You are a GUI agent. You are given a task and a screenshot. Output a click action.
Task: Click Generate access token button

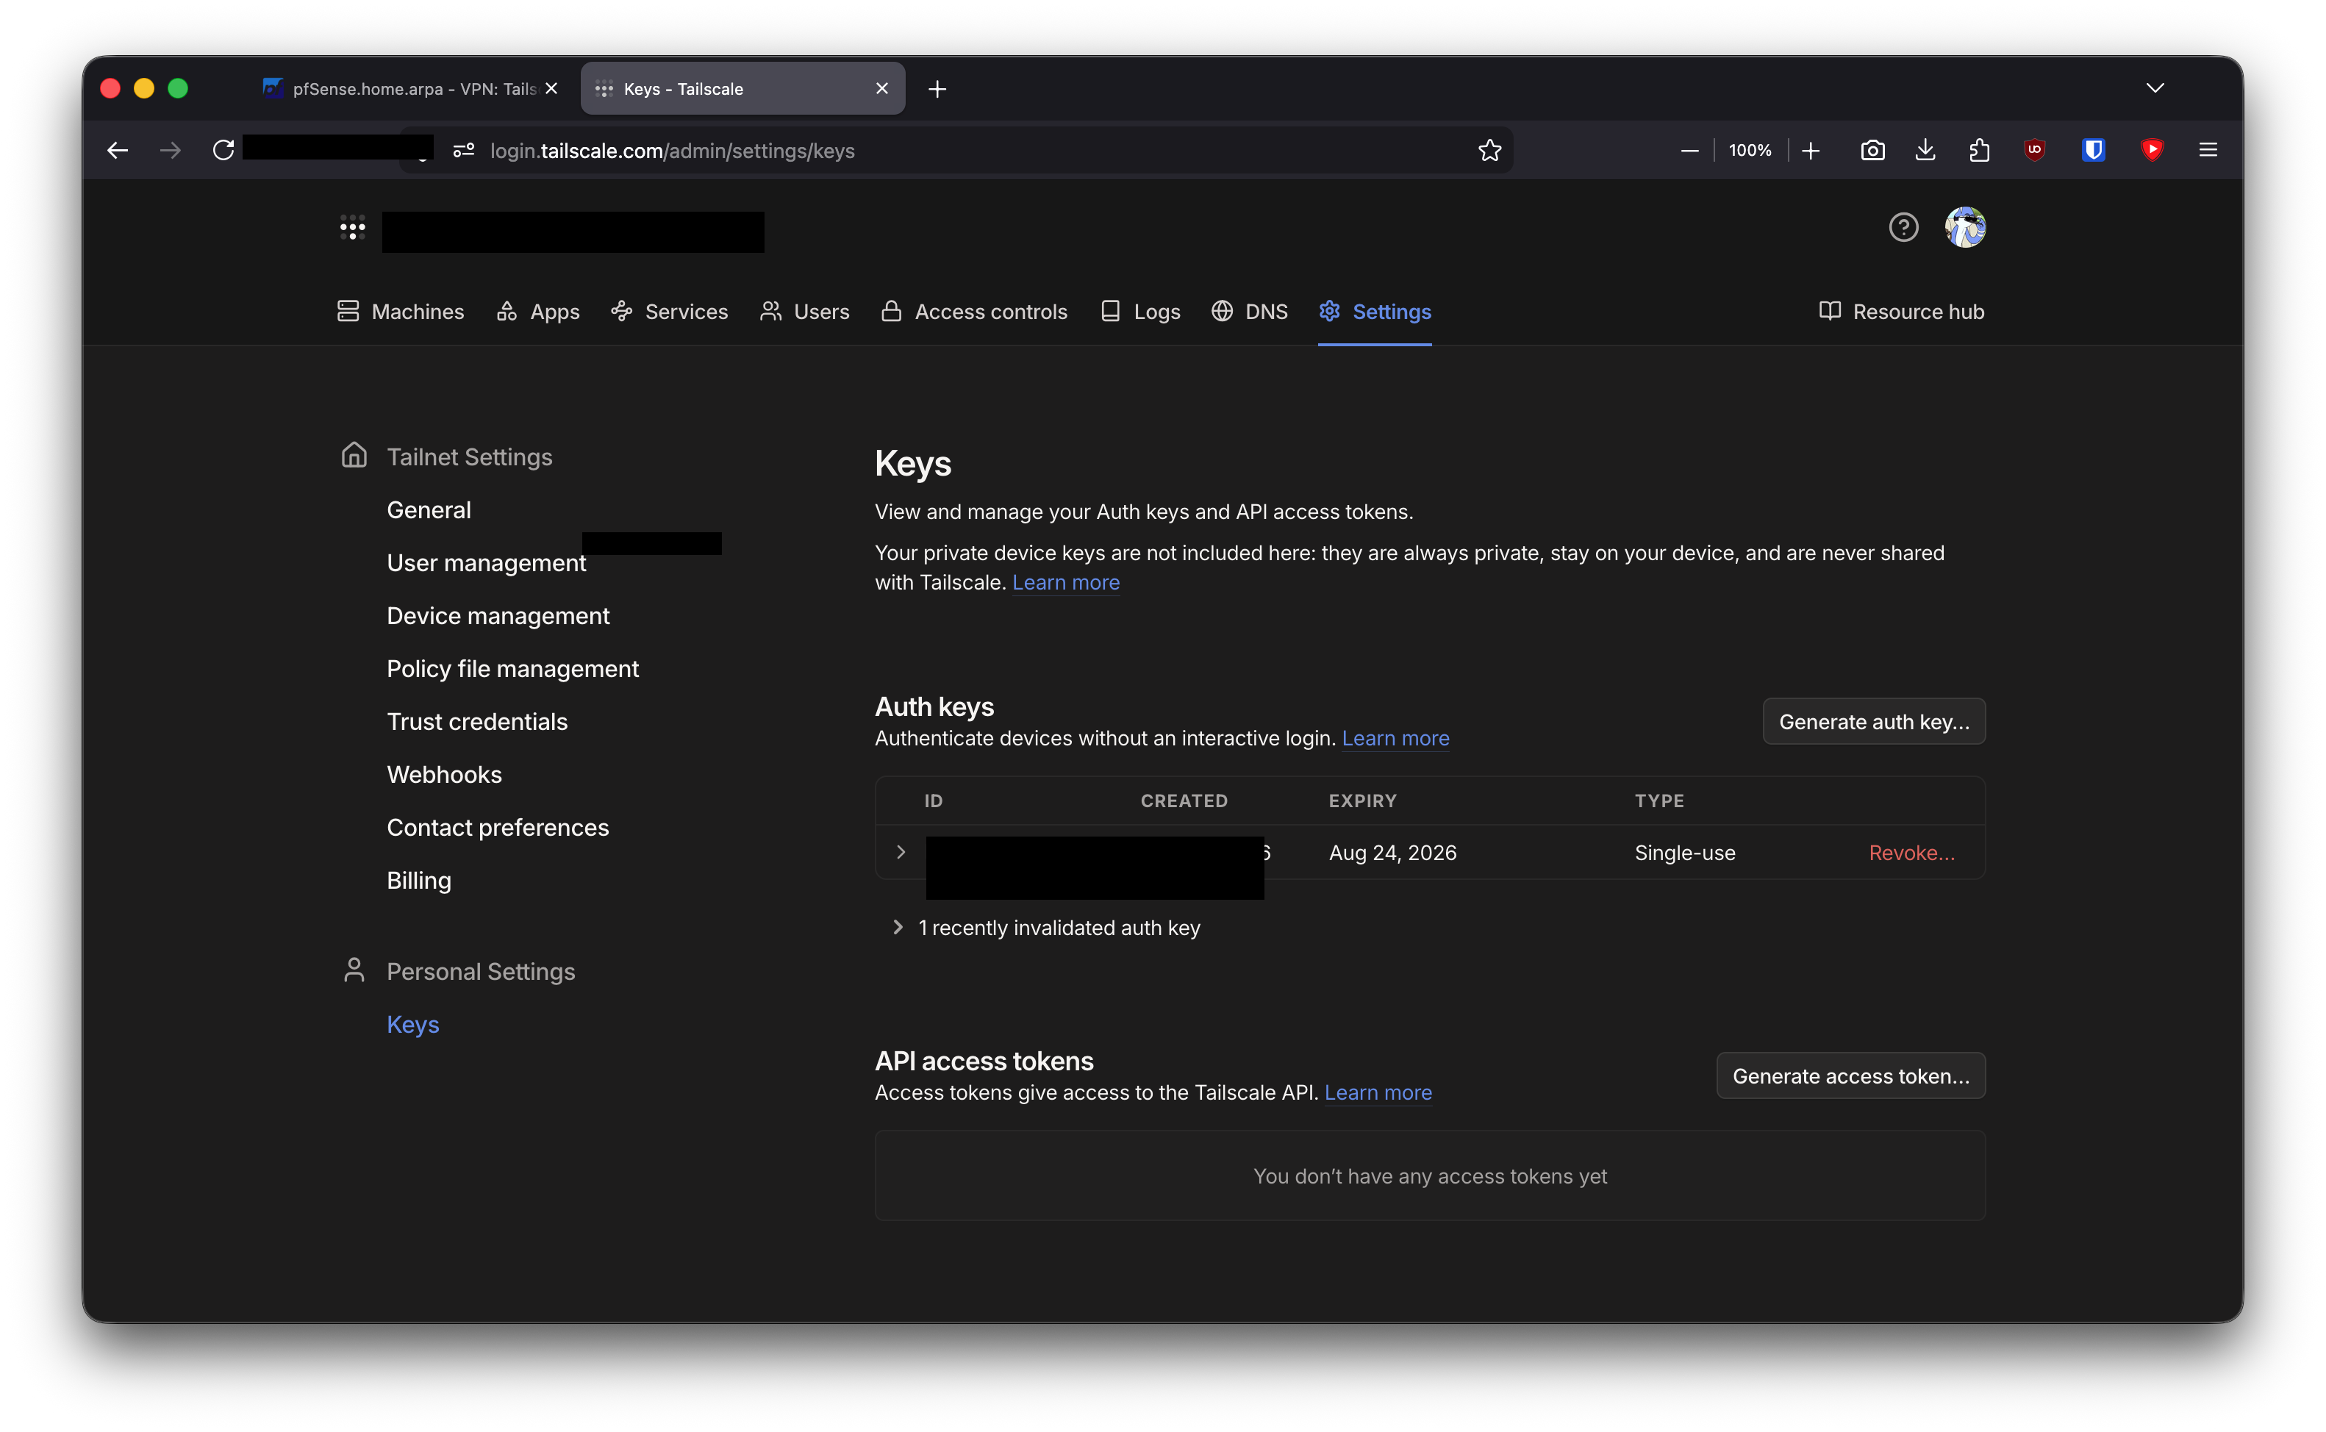coord(1850,1076)
